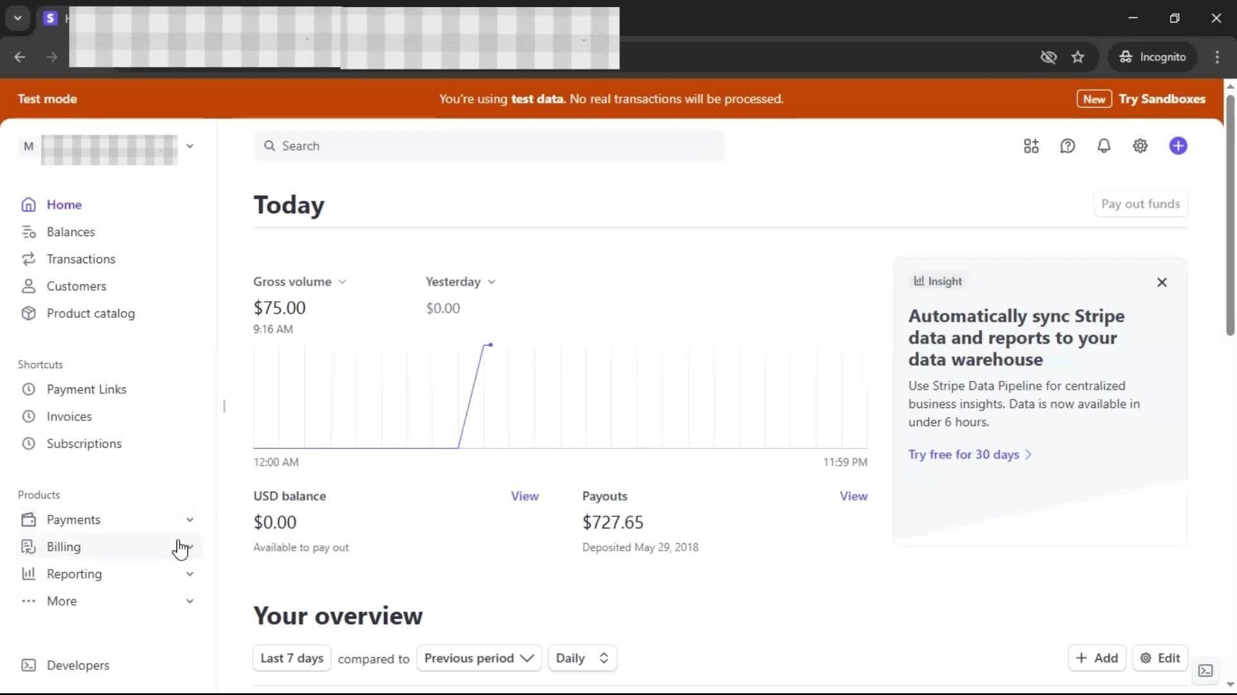Open Product catalog from sidebar
1237x695 pixels.
click(90, 313)
